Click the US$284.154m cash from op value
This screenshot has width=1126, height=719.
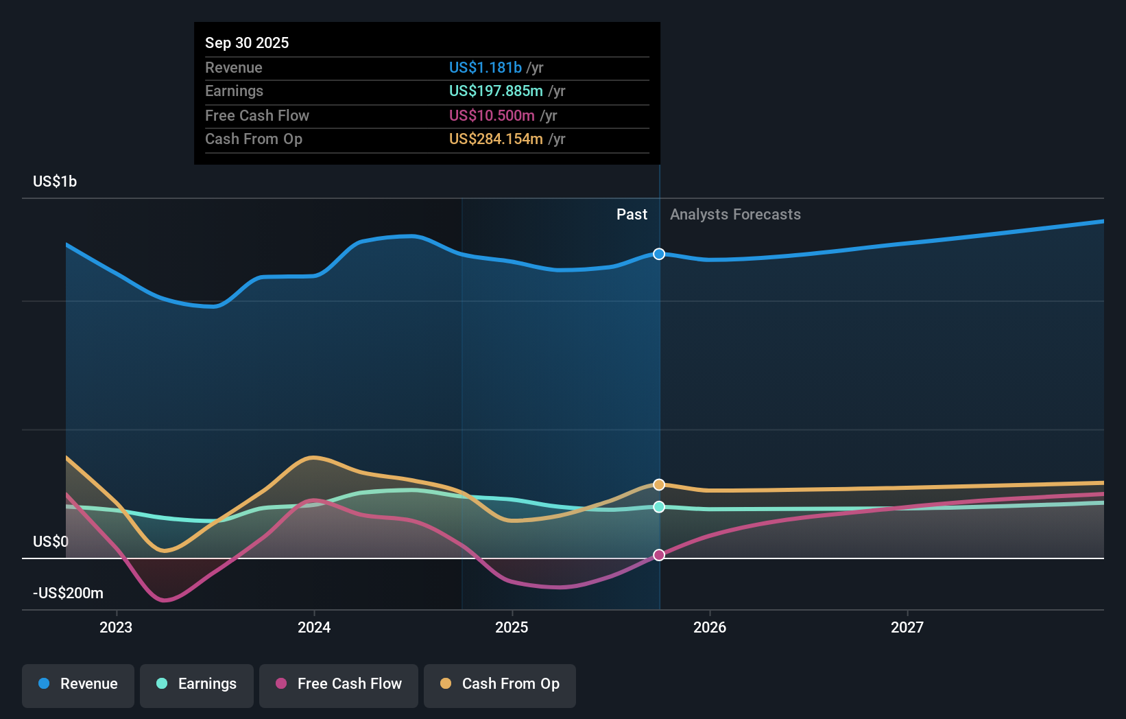(496, 139)
